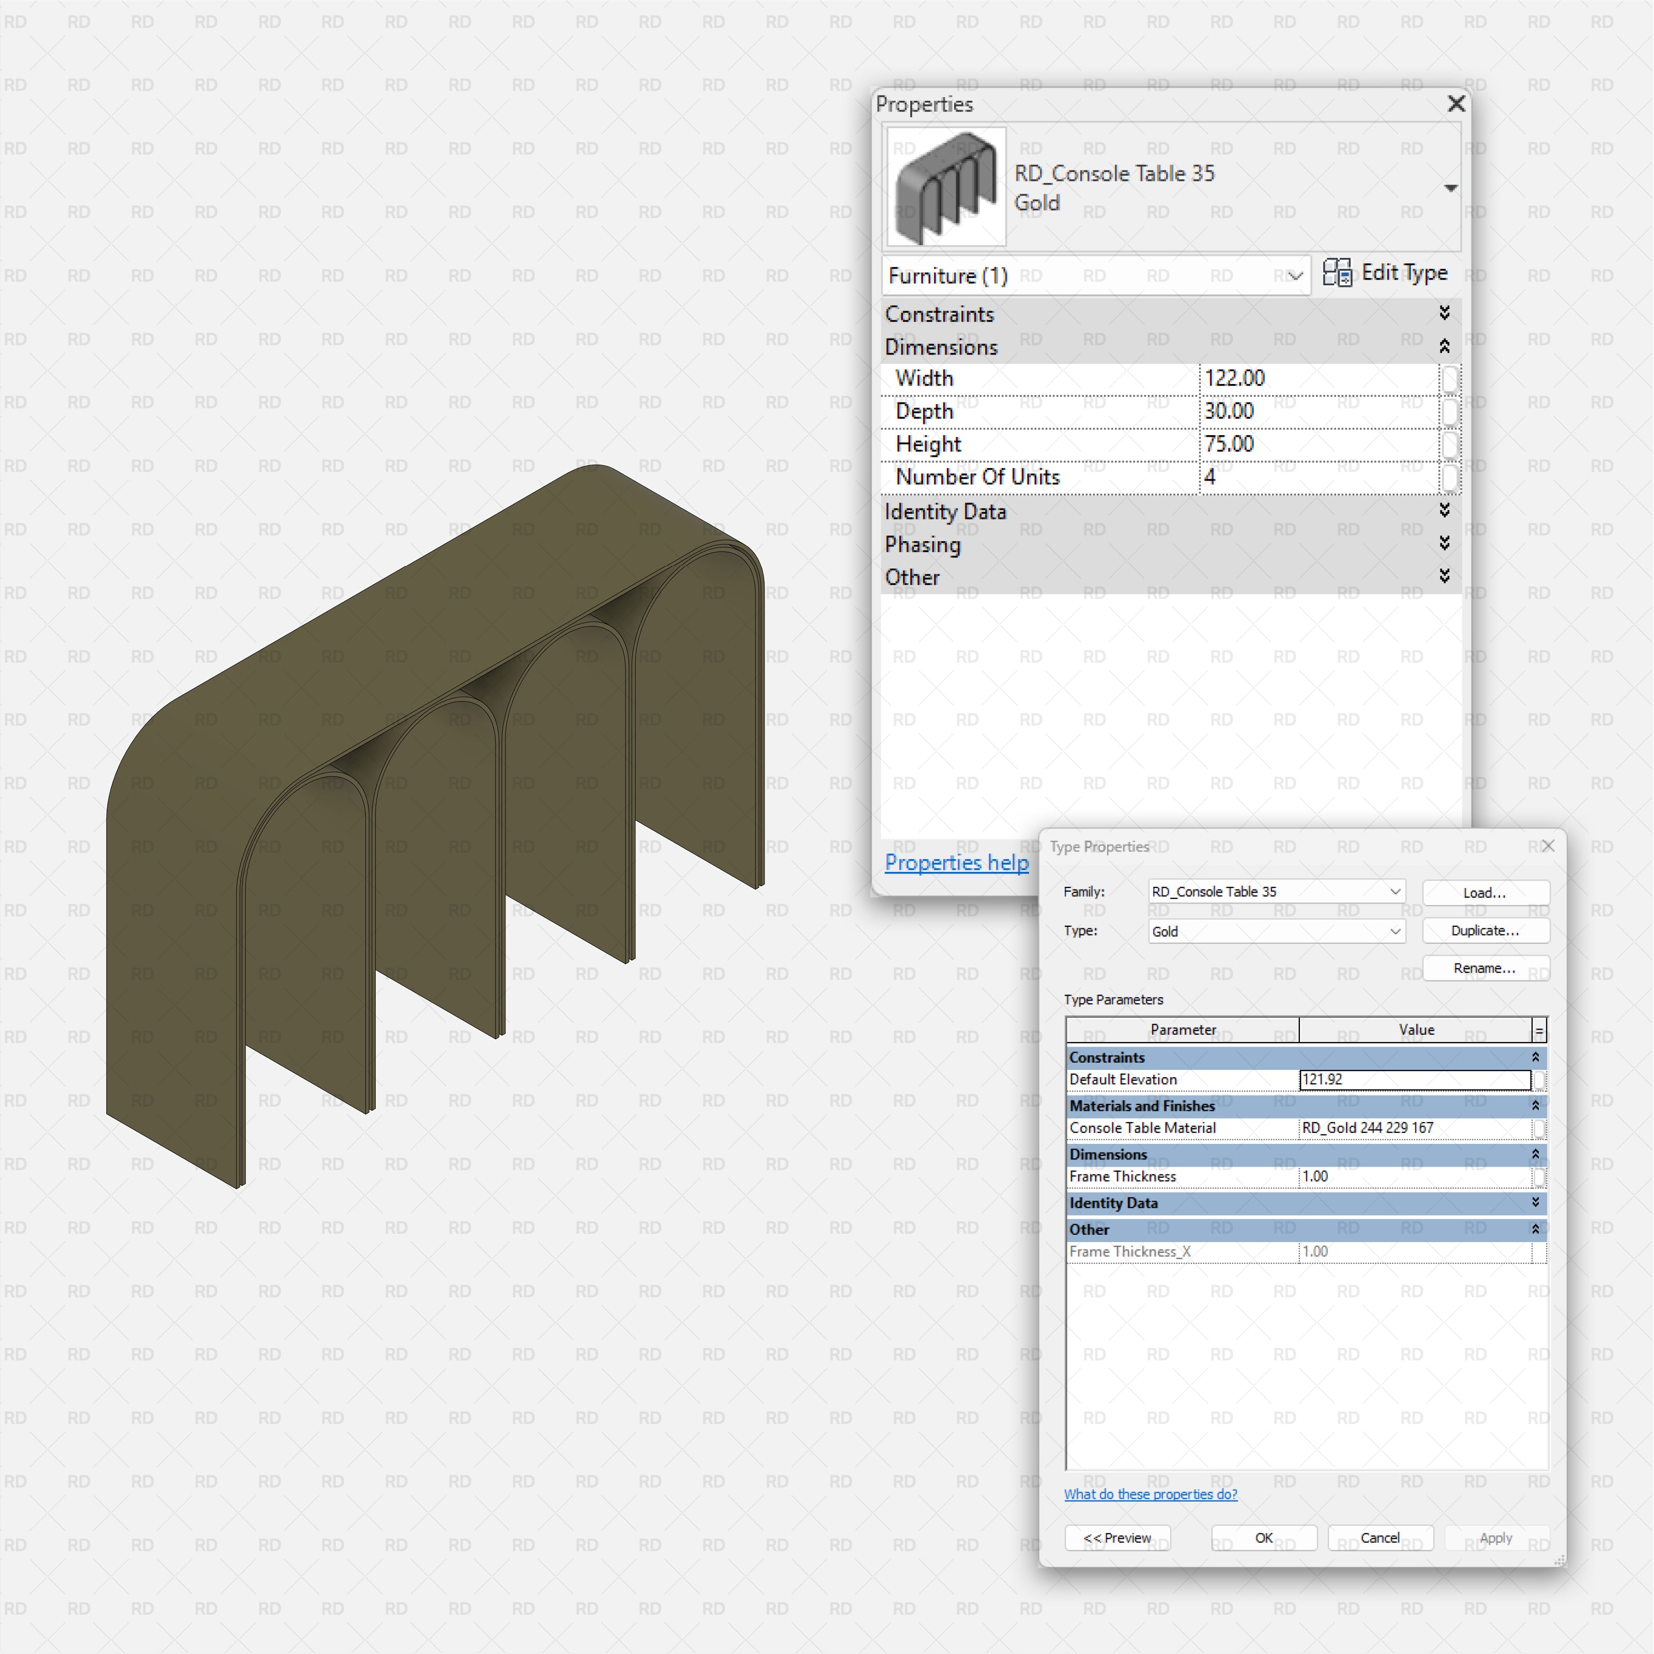Click the Duplicate... button
Screen dimensions: 1654x1654
coord(1484,930)
